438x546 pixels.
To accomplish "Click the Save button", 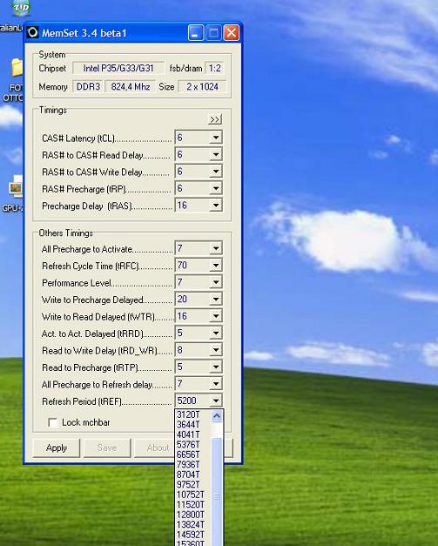I will [x=107, y=448].
